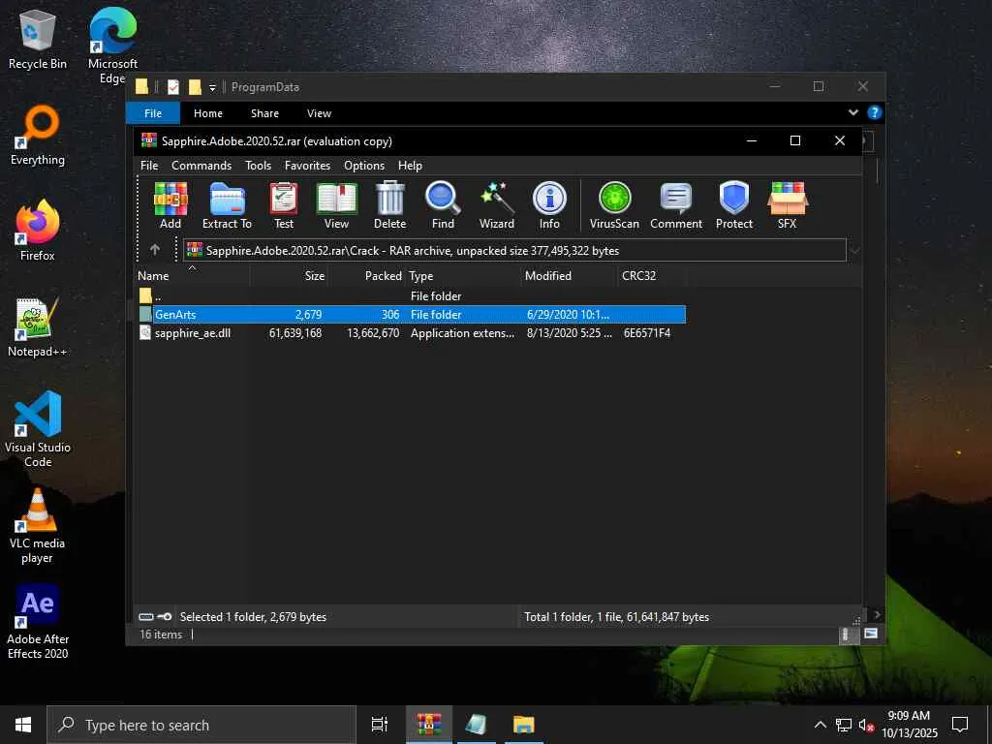Go up one level with the arrow
992x744 pixels.
(x=155, y=250)
